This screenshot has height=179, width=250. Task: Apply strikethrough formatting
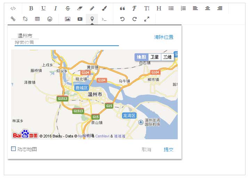tap(67, 8)
